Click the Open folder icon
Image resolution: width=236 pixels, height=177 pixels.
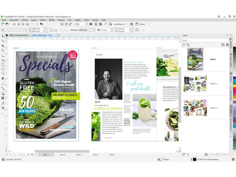[x=7, y=24]
